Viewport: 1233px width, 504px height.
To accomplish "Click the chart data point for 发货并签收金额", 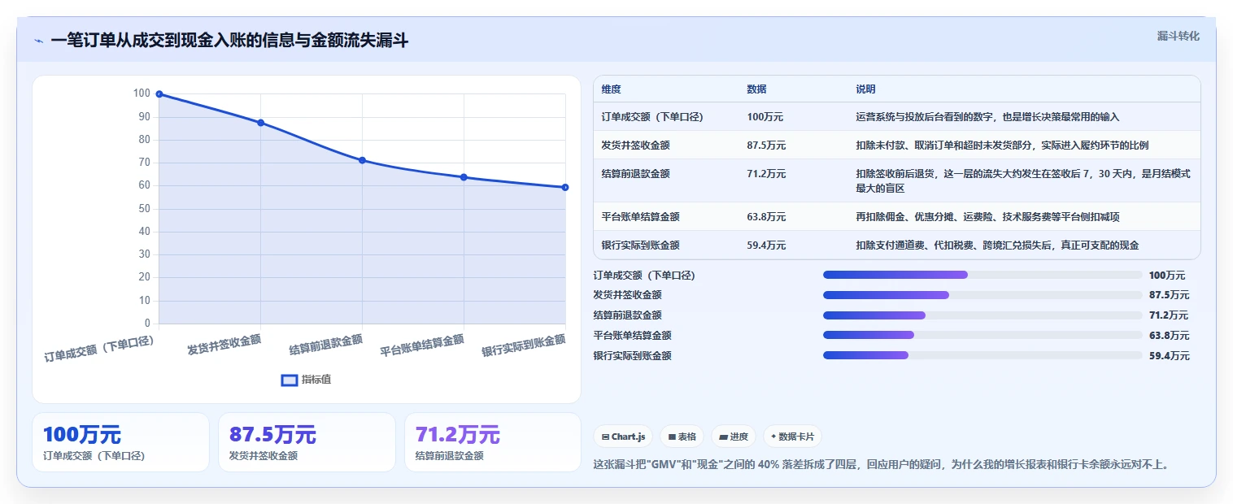I will point(261,123).
